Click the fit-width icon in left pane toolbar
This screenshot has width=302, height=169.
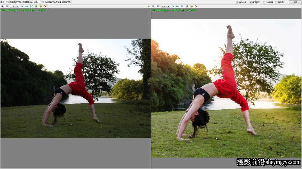[22, 6]
